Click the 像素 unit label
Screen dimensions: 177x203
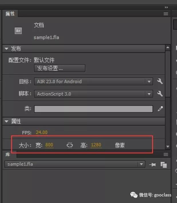[x=120, y=145]
